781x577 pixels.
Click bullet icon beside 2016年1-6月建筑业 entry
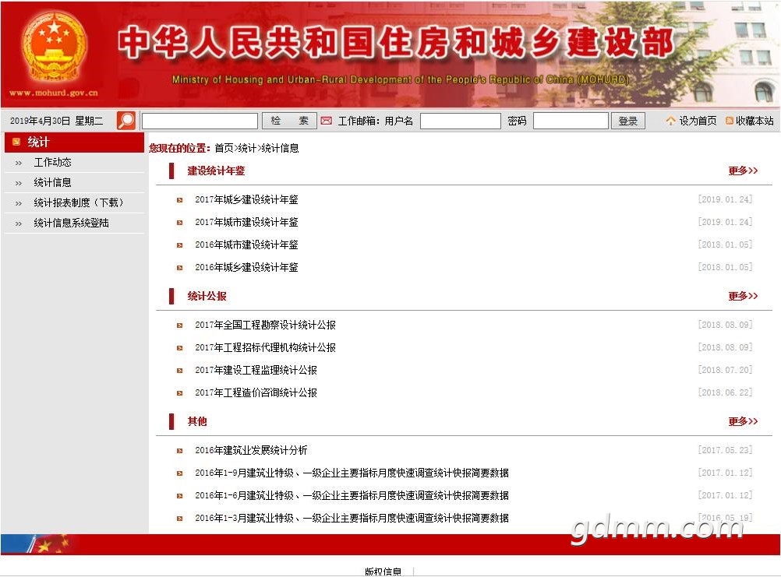180,497
